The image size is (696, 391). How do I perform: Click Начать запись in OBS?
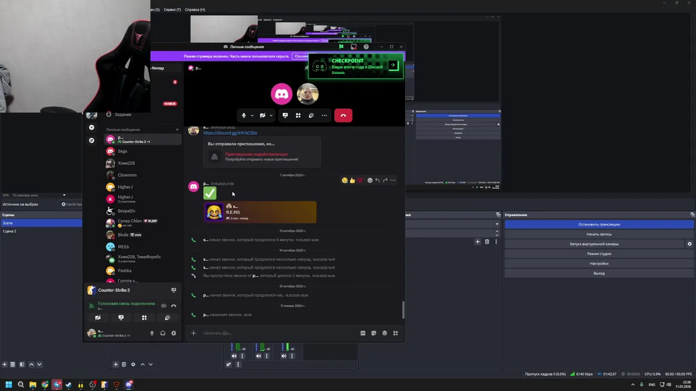pos(599,234)
